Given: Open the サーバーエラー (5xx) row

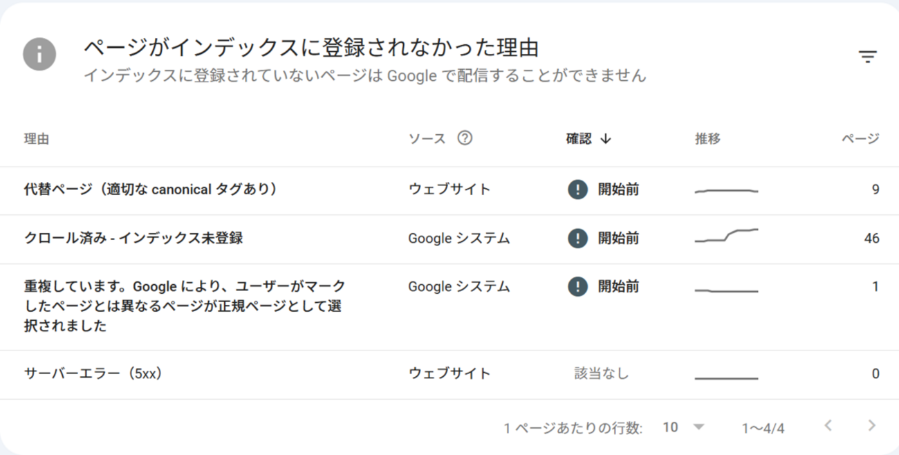Looking at the screenshot, I should point(93,374).
